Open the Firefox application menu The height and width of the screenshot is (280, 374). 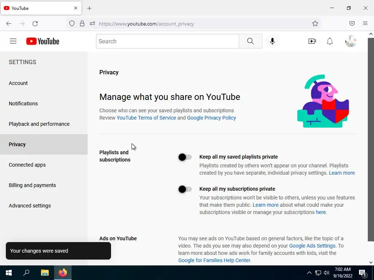click(x=365, y=23)
